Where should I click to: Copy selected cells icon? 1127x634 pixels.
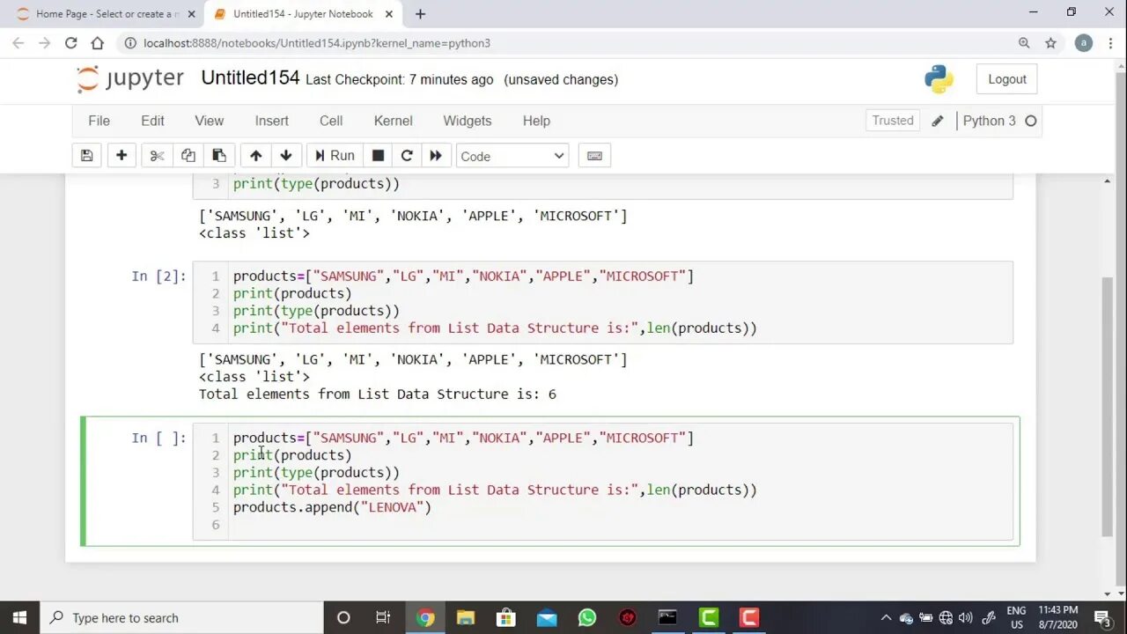(188, 156)
